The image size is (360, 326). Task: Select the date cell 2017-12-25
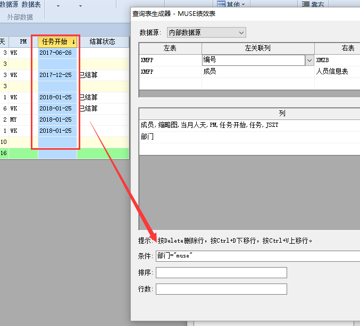coord(57,75)
